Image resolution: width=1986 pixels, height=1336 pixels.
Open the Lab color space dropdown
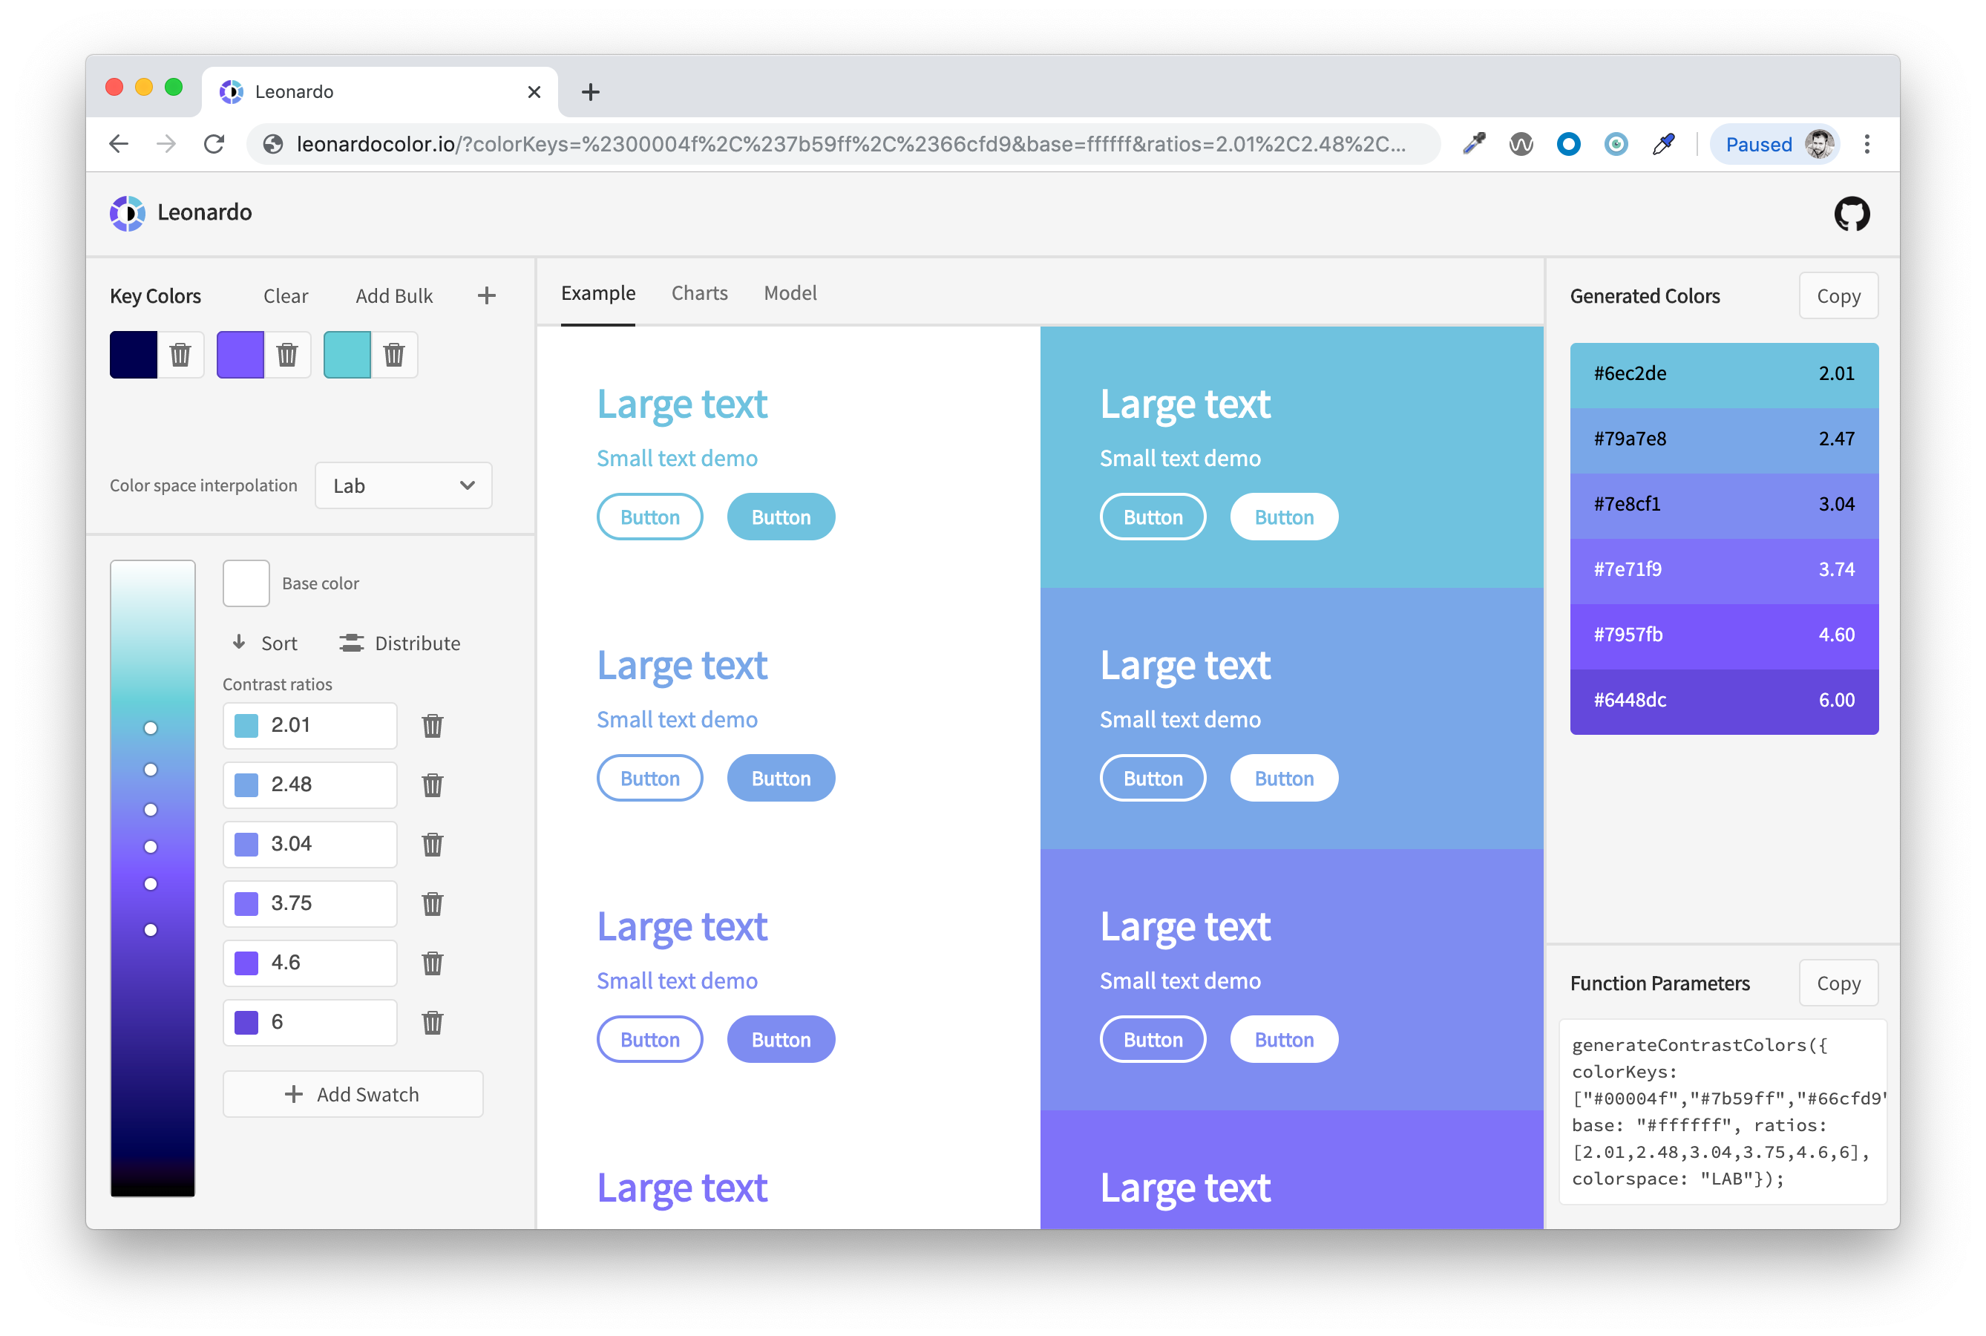[x=403, y=485]
